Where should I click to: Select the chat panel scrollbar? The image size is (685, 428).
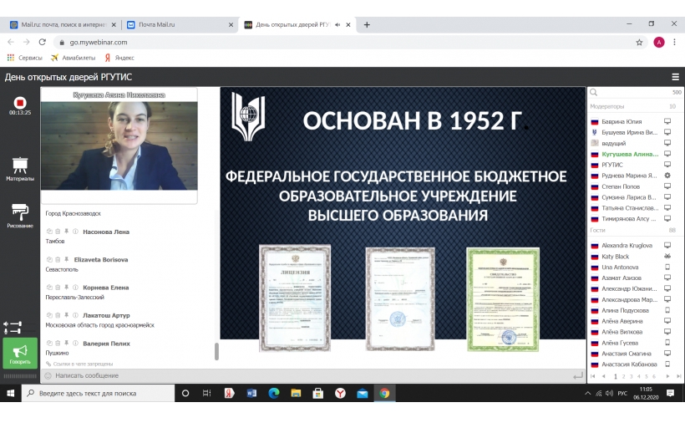click(x=216, y=351)
